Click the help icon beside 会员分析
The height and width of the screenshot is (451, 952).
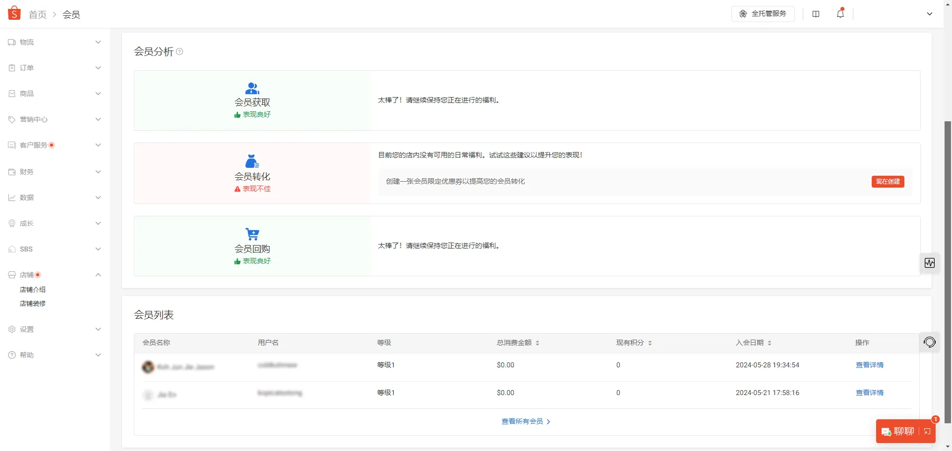click(179, 51)
